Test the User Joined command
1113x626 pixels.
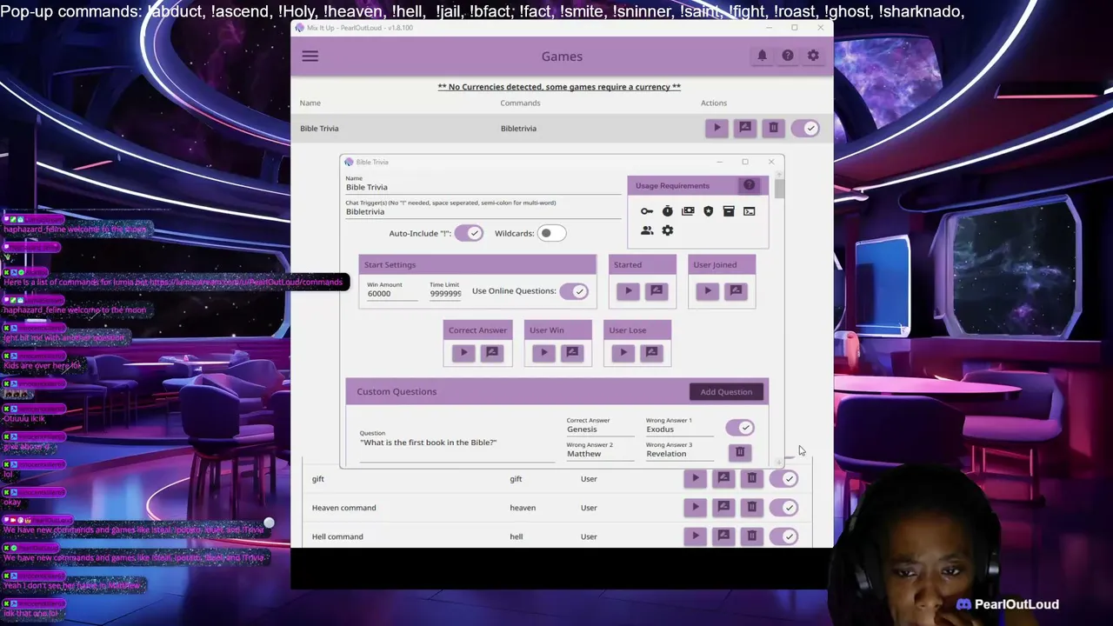coord(708,291)
